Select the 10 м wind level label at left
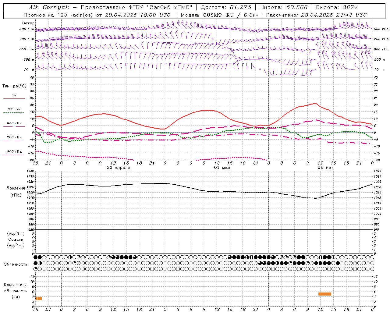 (x=29, y=70)
